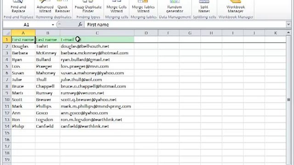Click the Name Box showing A1

tap(27, 25)
